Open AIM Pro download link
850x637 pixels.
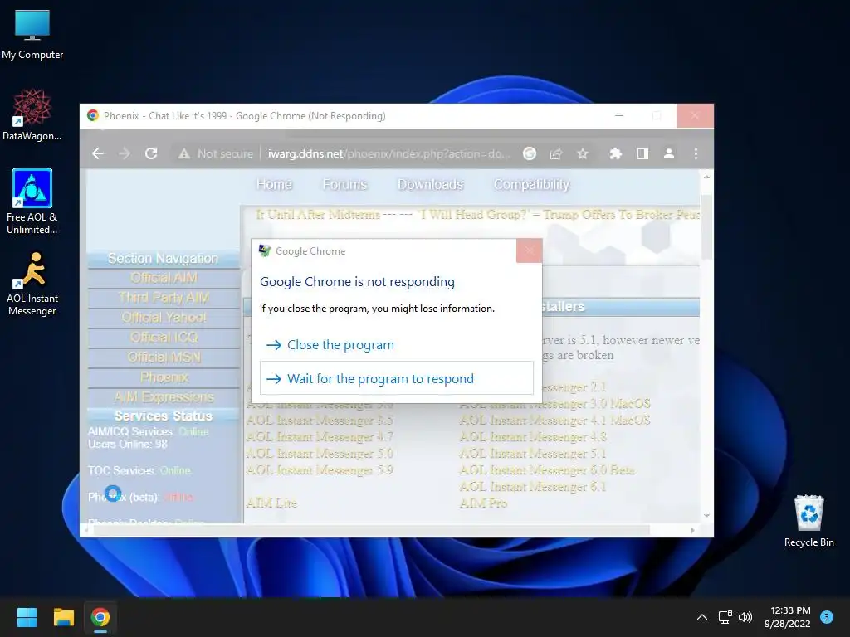pos(483,503)
